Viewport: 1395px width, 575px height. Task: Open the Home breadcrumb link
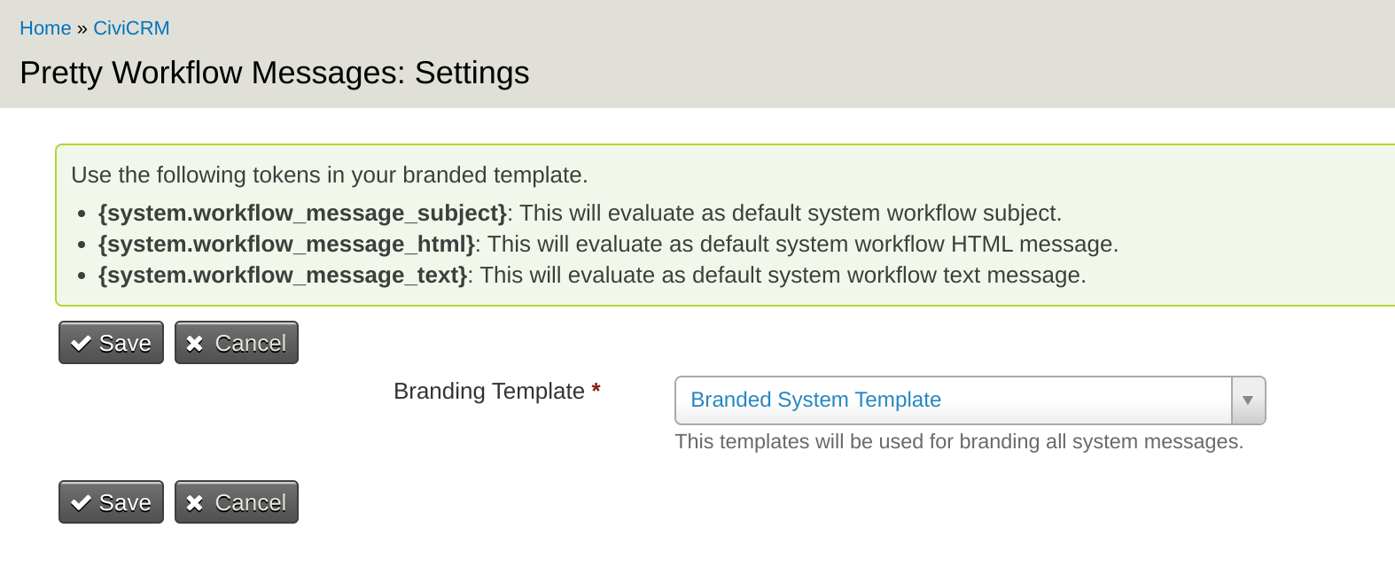[x=45, y=28]
